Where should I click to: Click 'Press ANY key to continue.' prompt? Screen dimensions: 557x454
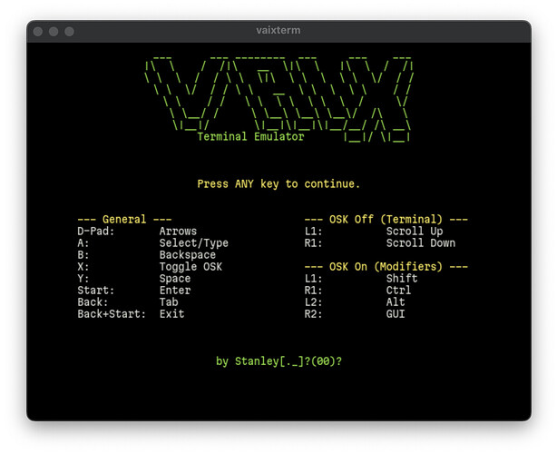point(278,183)
